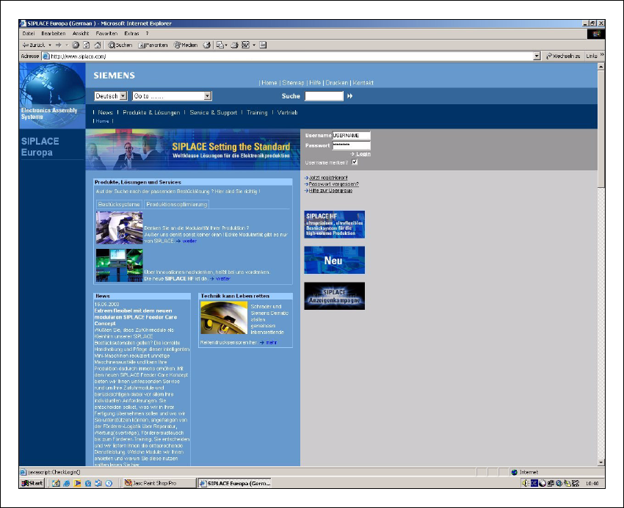Open the Suchen search toolbar button
624x508 pixels.
(x=120, y=45)
